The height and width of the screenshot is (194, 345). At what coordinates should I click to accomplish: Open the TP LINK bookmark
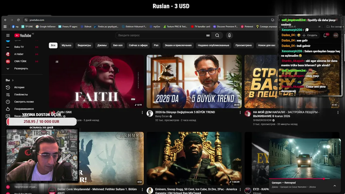pos(27,27)
